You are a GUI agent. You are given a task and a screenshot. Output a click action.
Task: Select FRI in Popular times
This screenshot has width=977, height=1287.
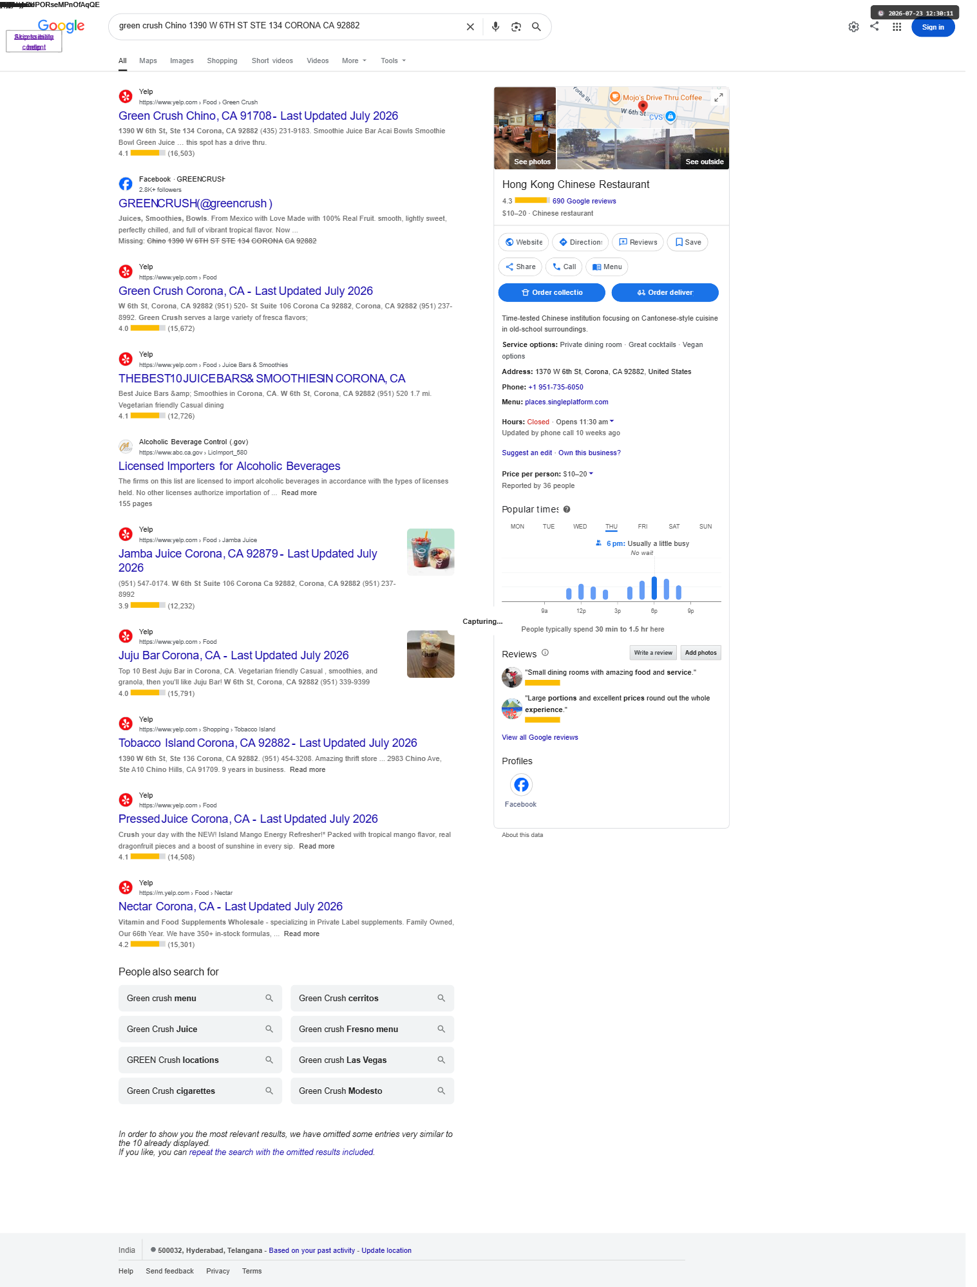click(x=643, y=527)
